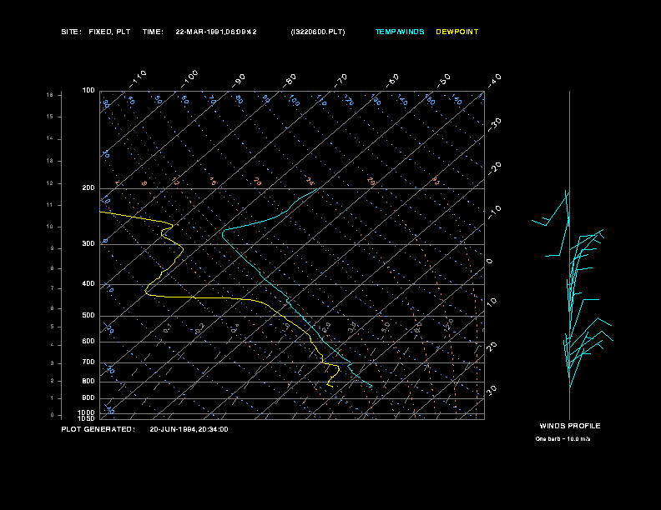Click the -50 isotherm label
The image size is (661, 510).
click(444, 81)
